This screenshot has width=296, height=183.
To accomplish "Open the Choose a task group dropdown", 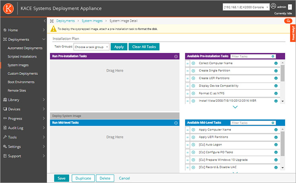I will (91, 47).
